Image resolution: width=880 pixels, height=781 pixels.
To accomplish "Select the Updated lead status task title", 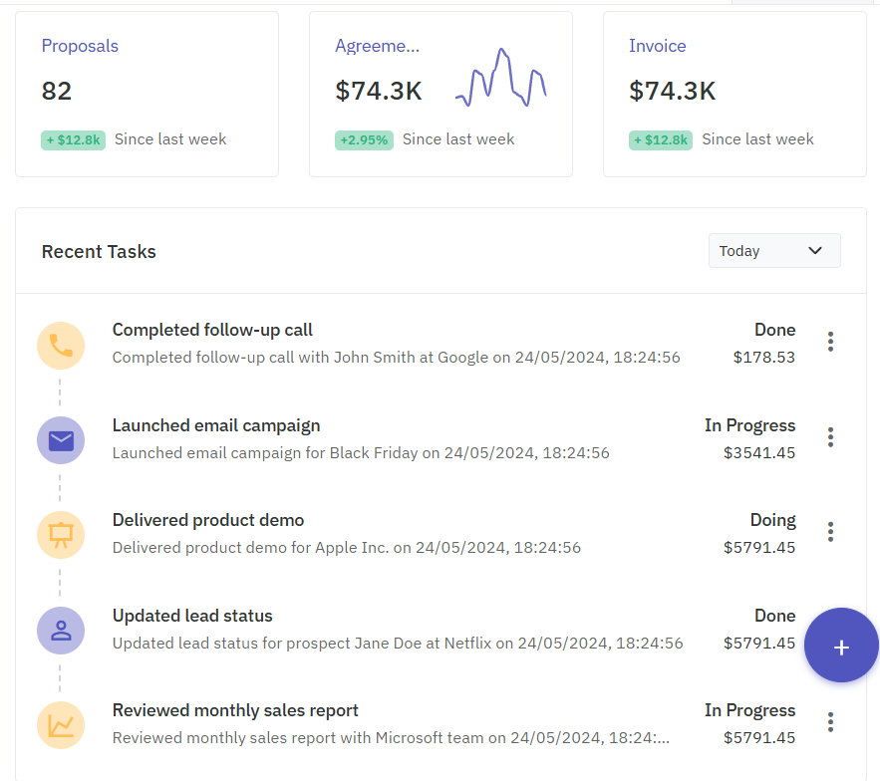I will [192, 616].
